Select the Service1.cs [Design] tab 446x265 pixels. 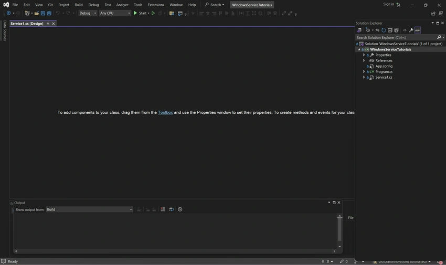coord(27,24)
